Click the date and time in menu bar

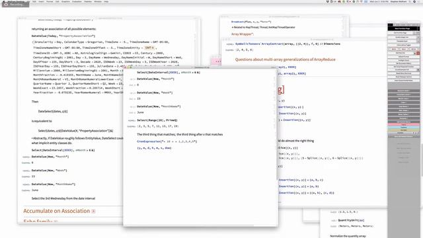click(379, 1)
